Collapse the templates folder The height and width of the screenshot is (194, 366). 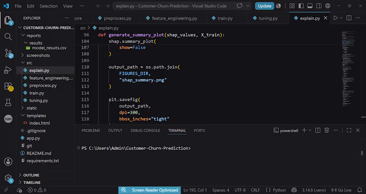[x=23, y=115]
